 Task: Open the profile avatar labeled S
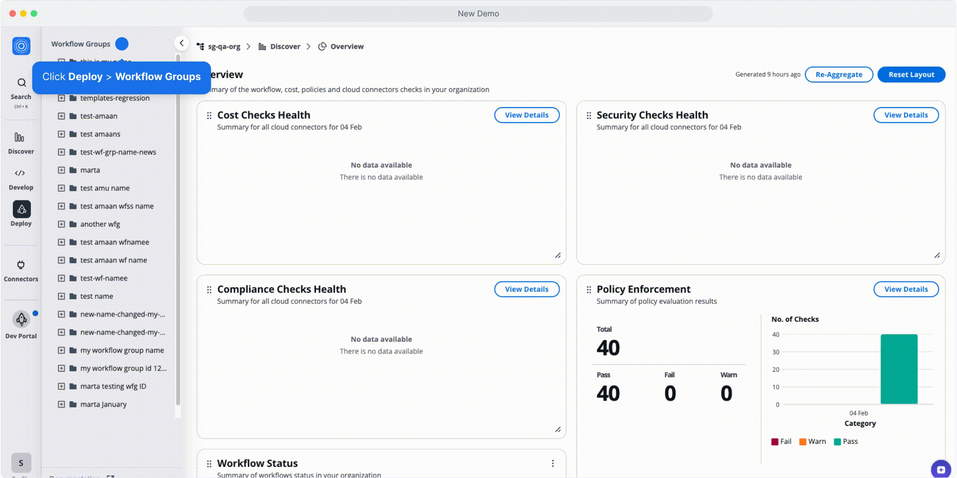coord(20,462)
